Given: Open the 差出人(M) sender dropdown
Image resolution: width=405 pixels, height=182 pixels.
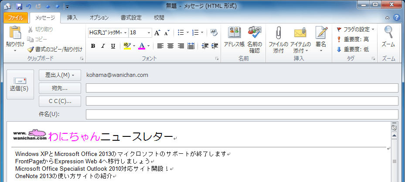Looking at the screenshot, I should click(60, 75).
